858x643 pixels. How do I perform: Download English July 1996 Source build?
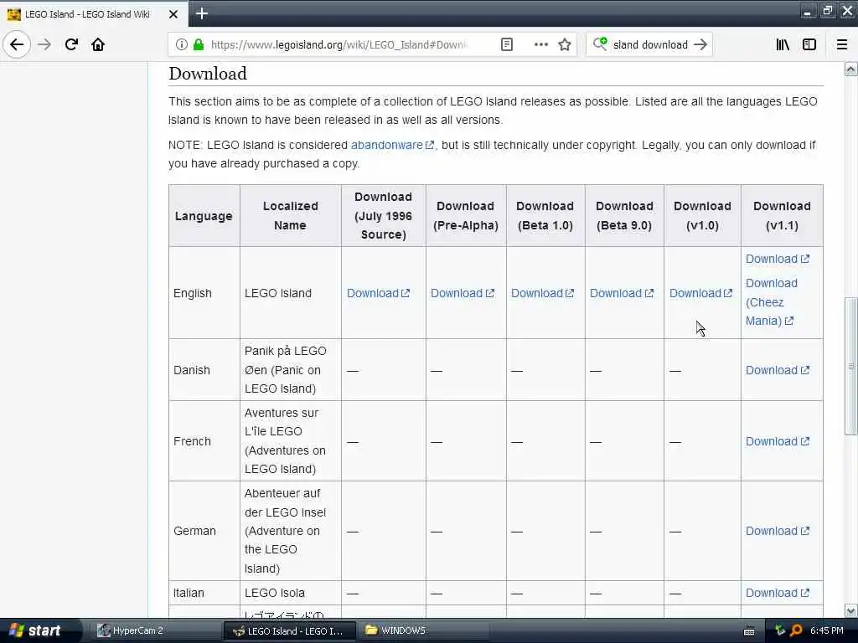point(378,293)
